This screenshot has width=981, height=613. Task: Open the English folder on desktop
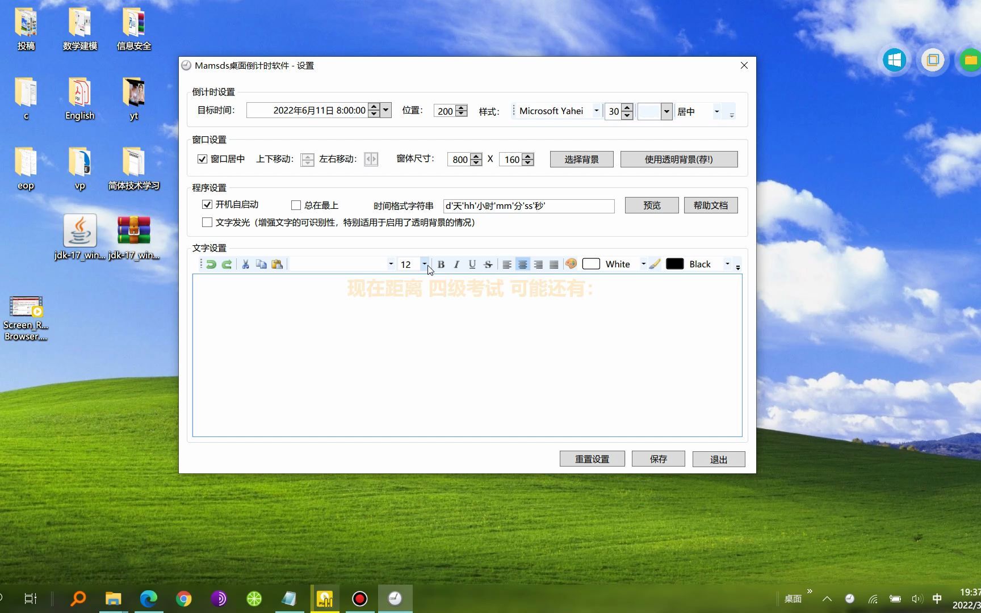point(79,99)
